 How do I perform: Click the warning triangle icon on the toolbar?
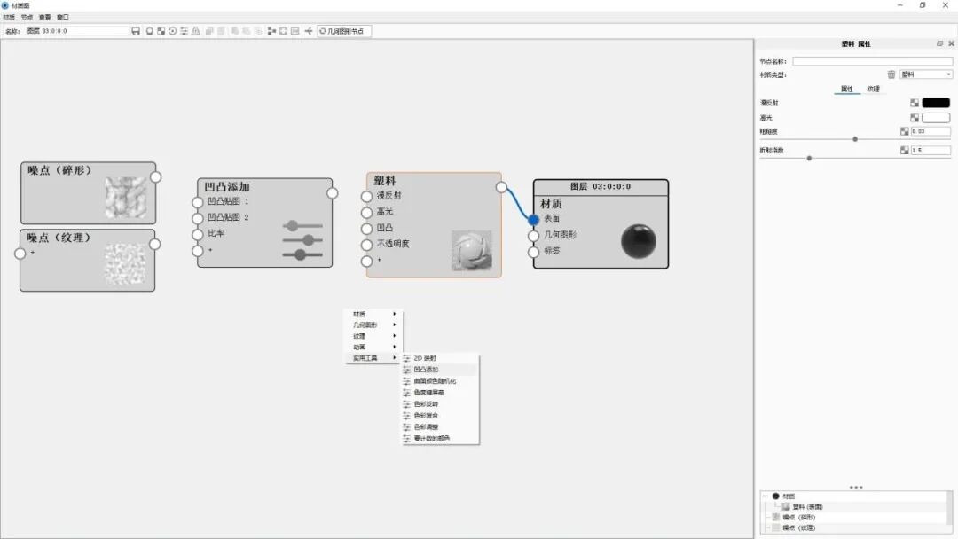tap(196, 31)
